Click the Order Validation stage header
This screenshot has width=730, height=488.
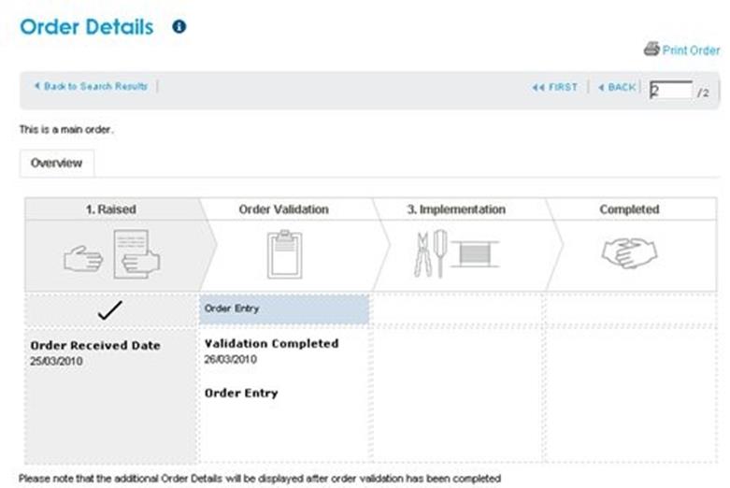click(284, 209)
